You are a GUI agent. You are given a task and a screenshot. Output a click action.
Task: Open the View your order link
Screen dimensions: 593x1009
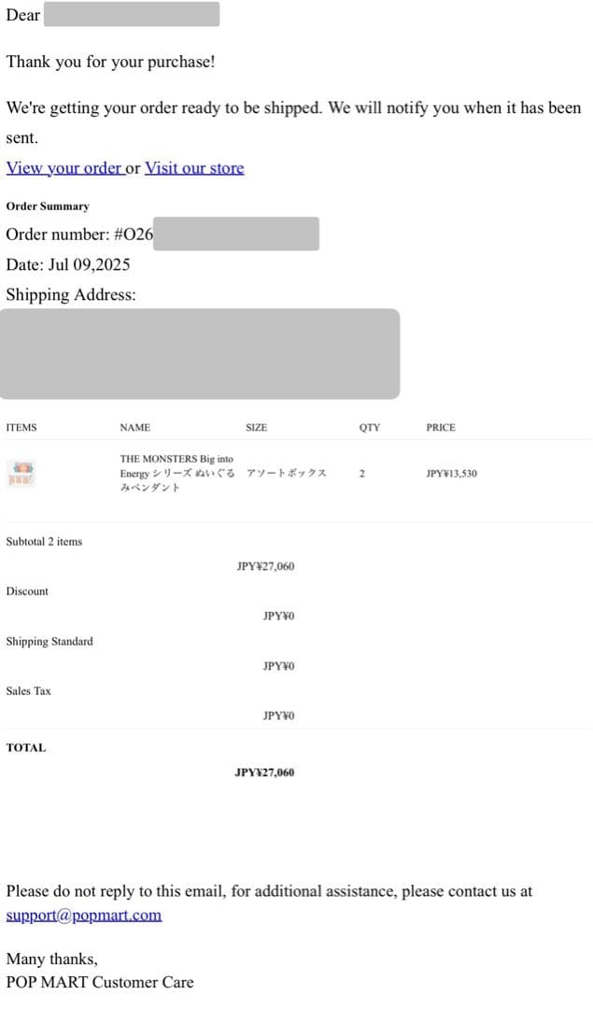click(x=64, y=168)
